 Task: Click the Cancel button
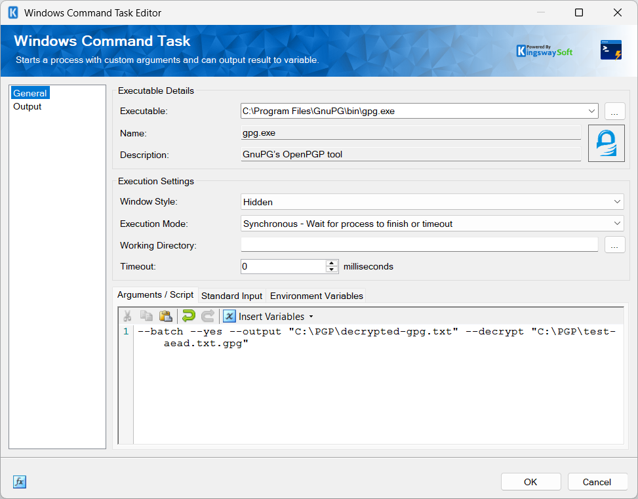click(x=597, y=482)
